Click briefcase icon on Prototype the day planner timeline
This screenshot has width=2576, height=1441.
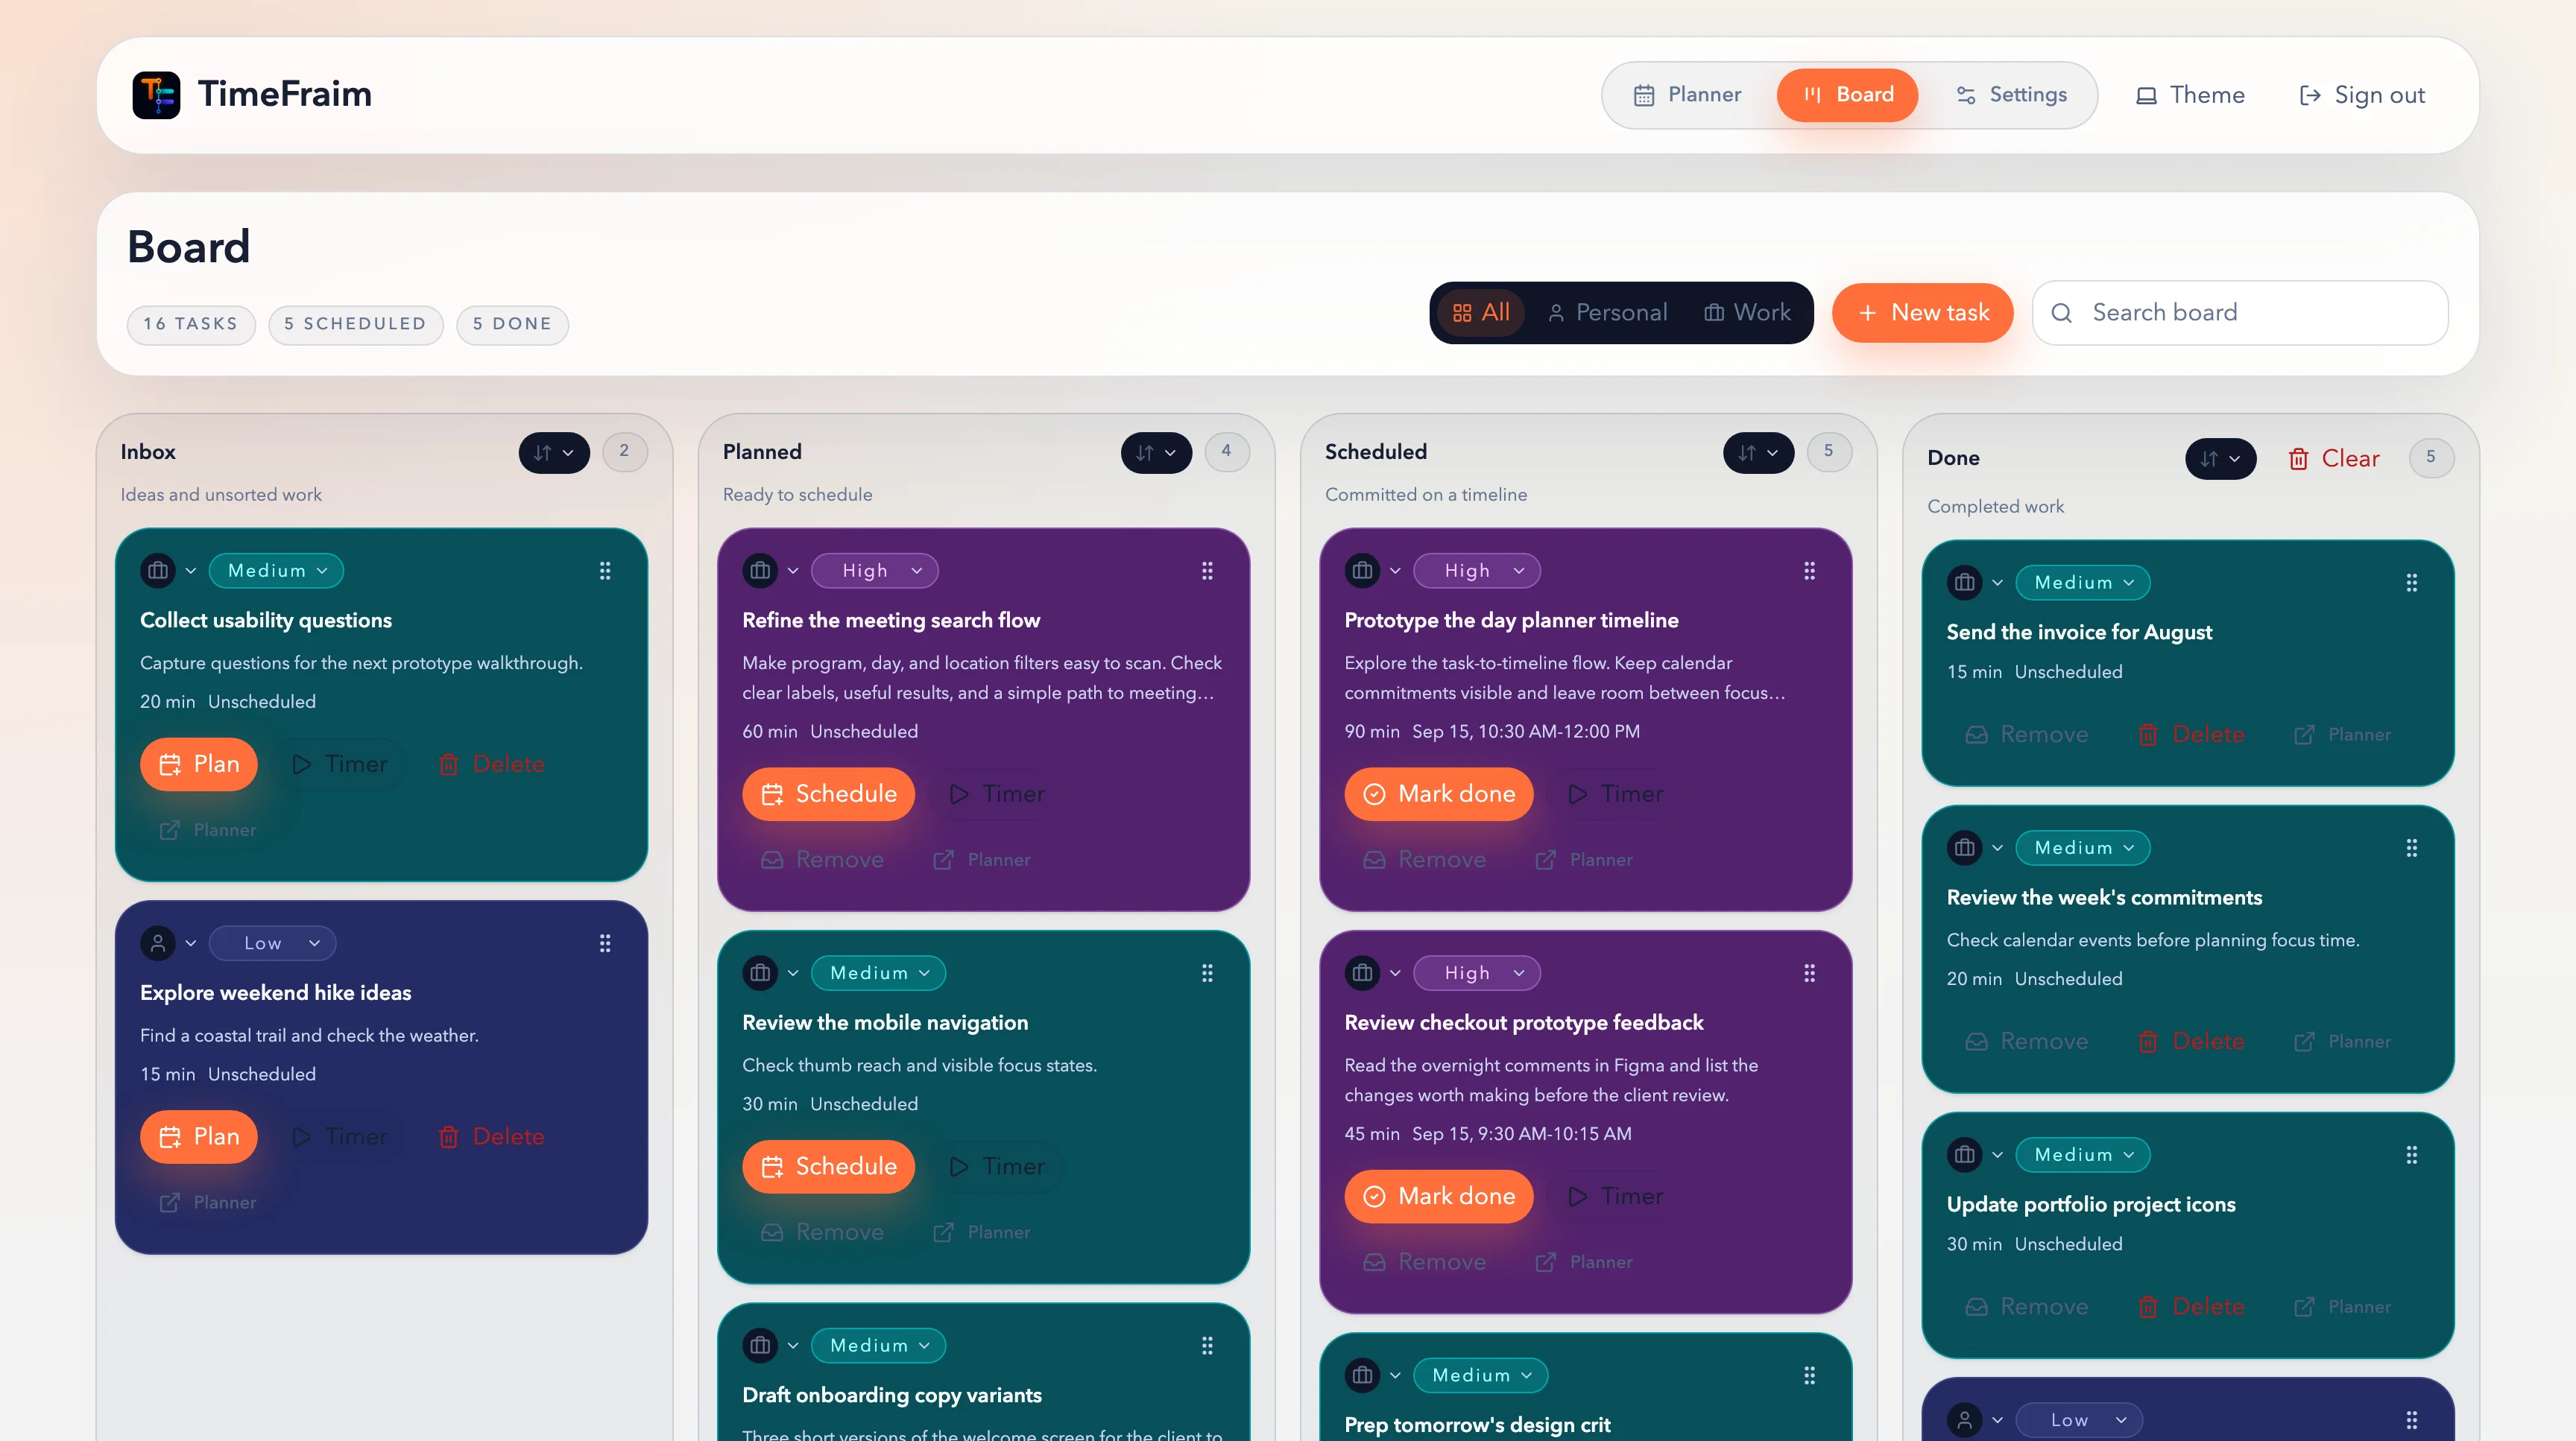click(x=1362, y=571)
